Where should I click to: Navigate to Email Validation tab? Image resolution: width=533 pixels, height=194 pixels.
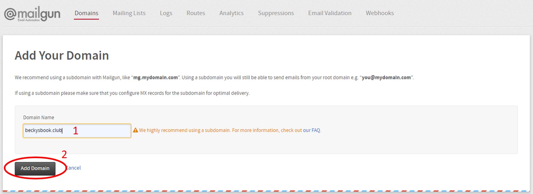pos(330,13)
